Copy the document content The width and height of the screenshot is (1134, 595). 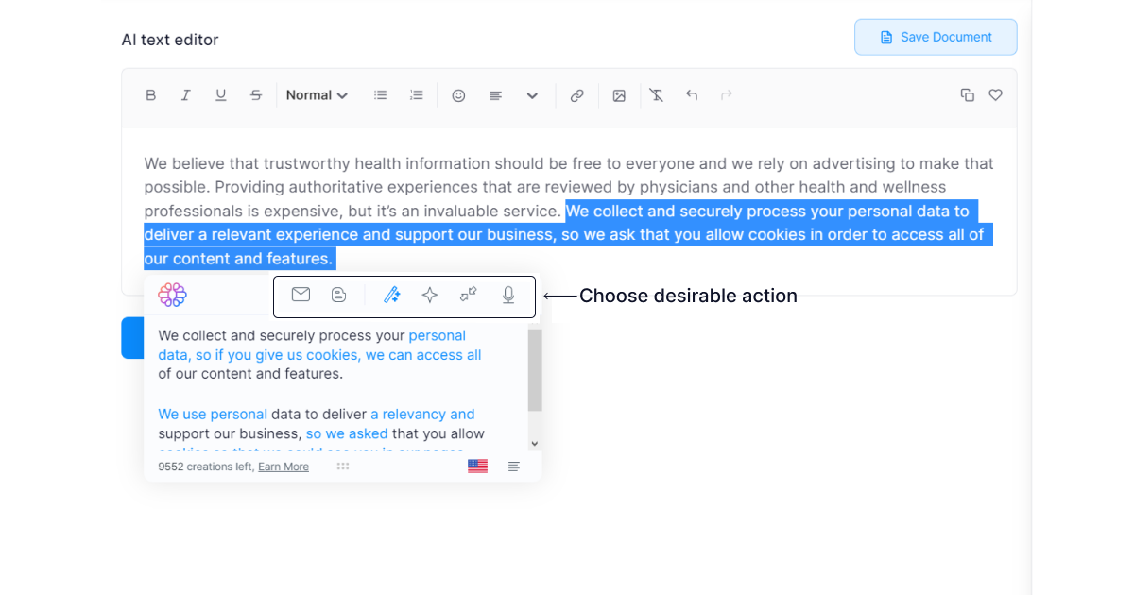(967, 95)
